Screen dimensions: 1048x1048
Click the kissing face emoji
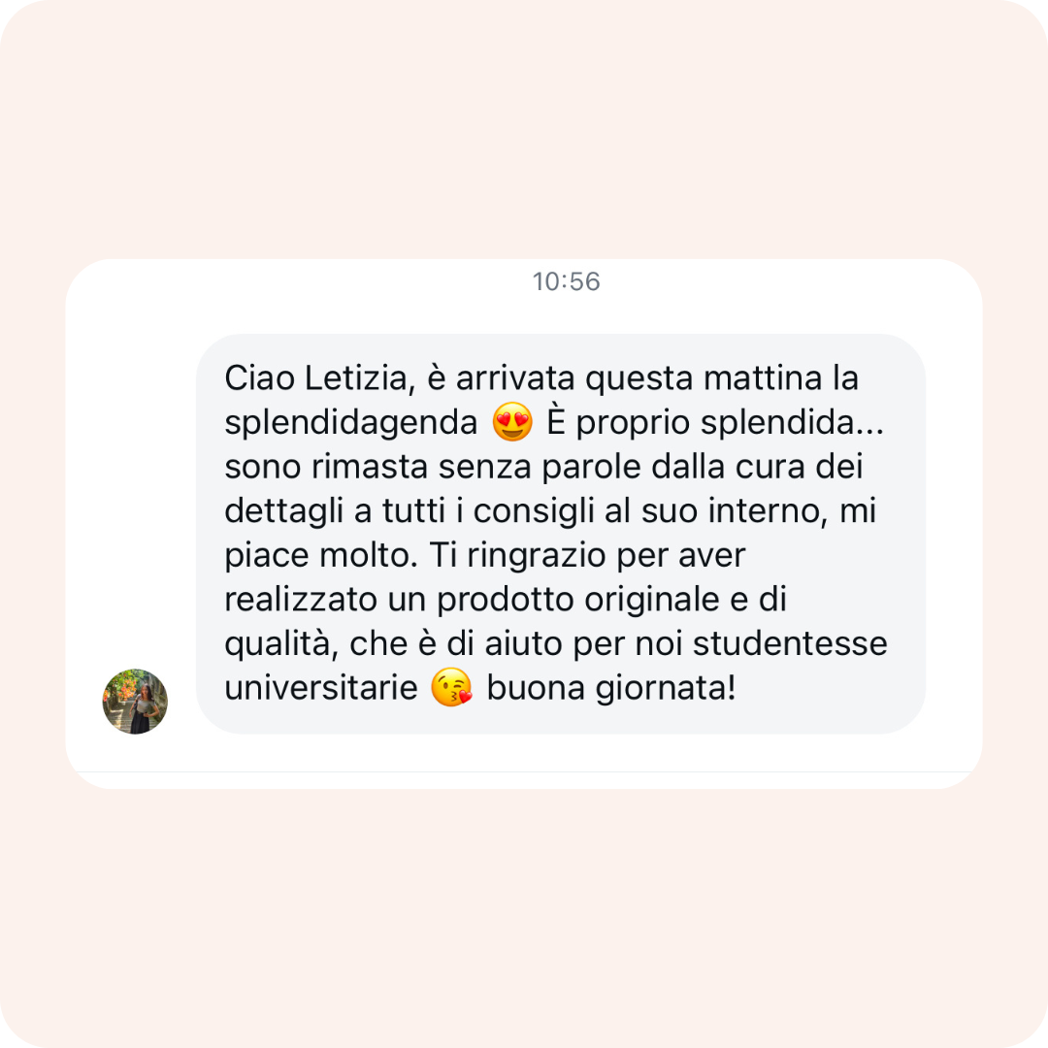point(452,687)
